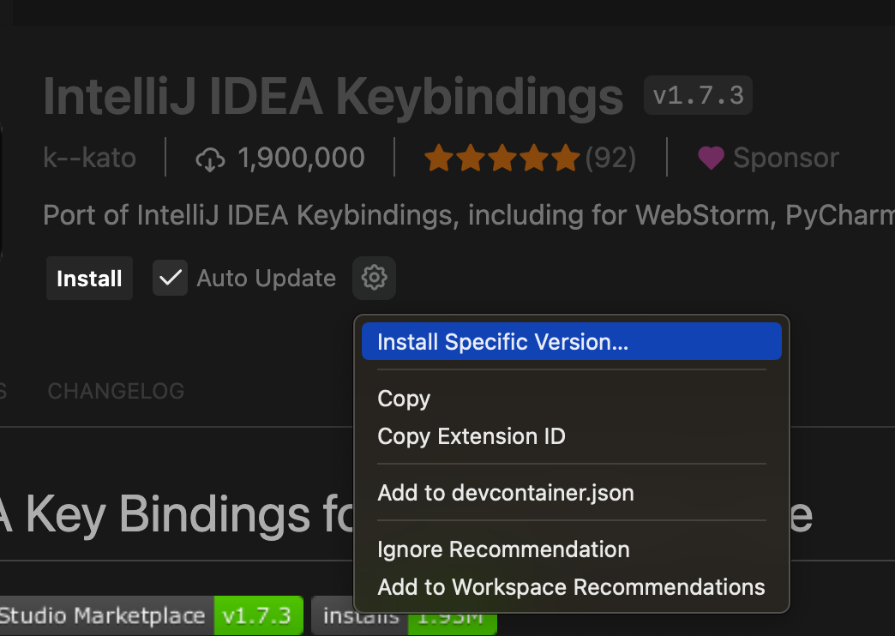Choose Add to devcontainer.json
This screenshot has height=636, width=895.
[506, 493]
